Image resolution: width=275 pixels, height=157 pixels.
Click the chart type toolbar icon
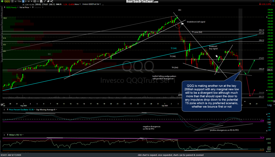click(35, 1)
